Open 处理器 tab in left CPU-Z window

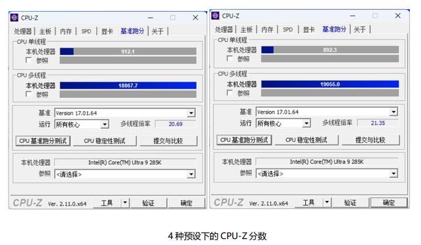click(x=23, y=32)
